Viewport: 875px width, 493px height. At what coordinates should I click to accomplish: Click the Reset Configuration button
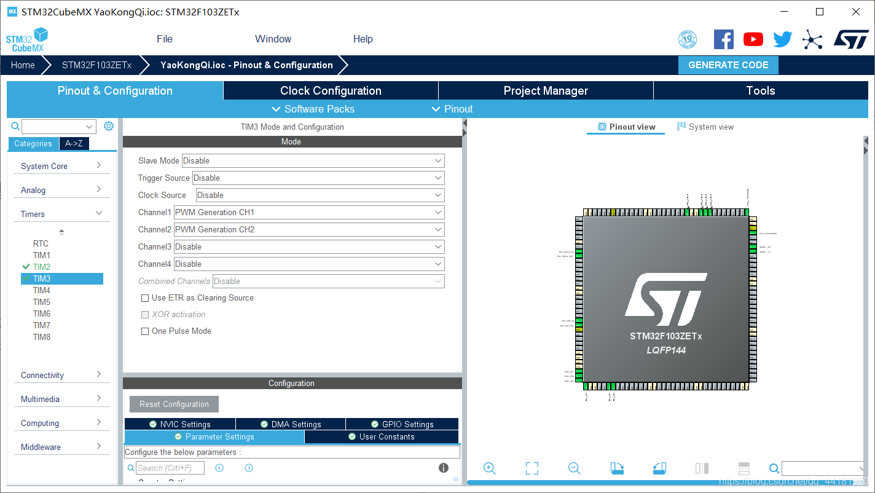(174, 404)
